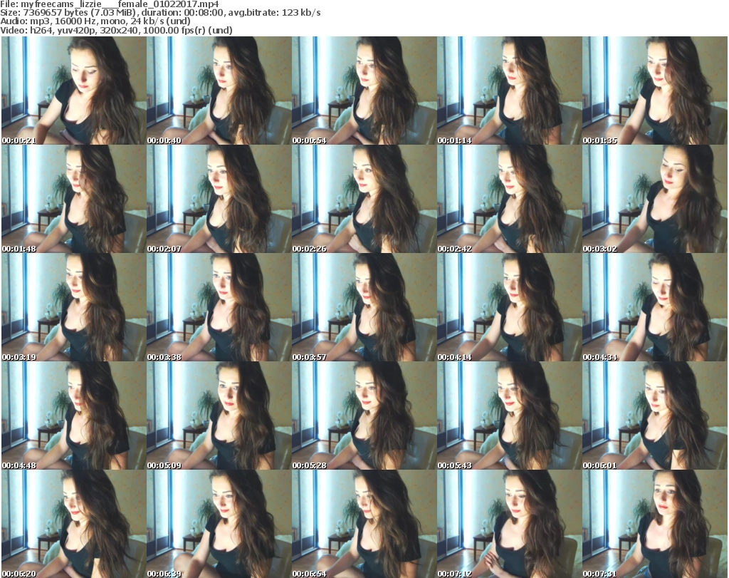729x578 pixels.
Task: Click the frame stamped 00:03:57
Action: [x=364, y=307]
